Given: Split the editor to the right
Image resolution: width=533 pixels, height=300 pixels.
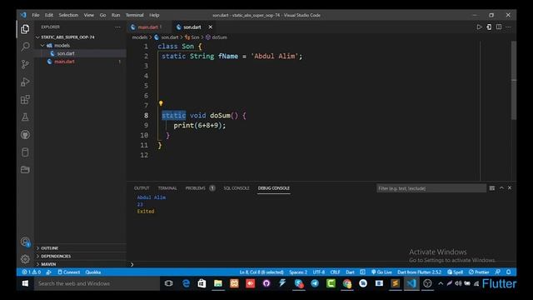Looking at the screenshot, I should tap(499, 27).
